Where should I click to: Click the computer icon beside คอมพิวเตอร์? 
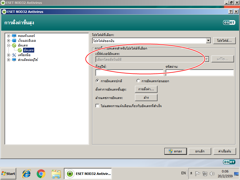(14, 36)
